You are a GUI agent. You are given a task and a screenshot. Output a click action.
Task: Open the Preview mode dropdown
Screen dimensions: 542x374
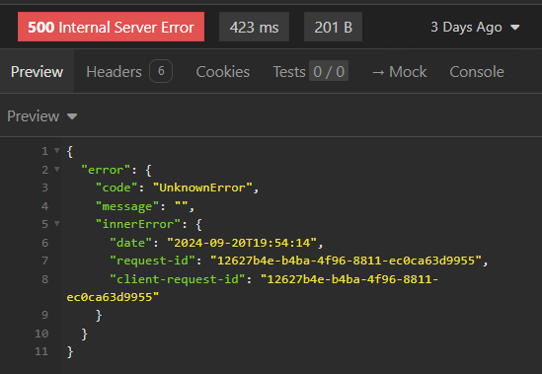41,116
